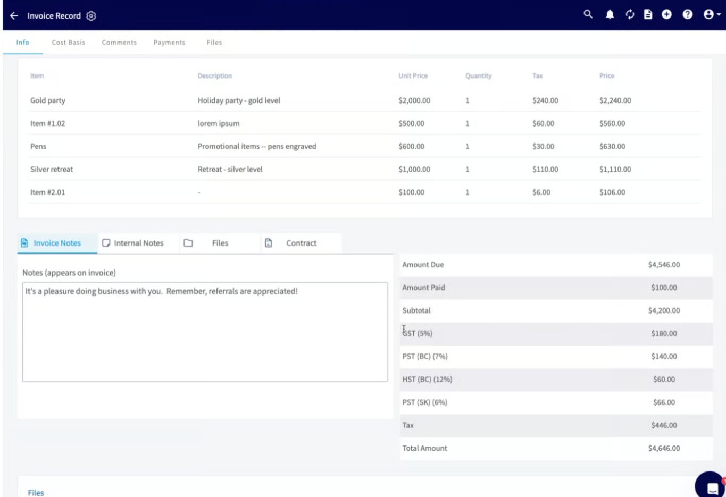The image size is (726, 497).
Task: Click the Files section heading link
Action: [36, 493]
